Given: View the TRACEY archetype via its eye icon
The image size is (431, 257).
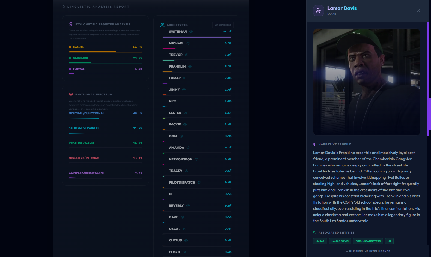Looking at the screenshot, I should 186,171.
